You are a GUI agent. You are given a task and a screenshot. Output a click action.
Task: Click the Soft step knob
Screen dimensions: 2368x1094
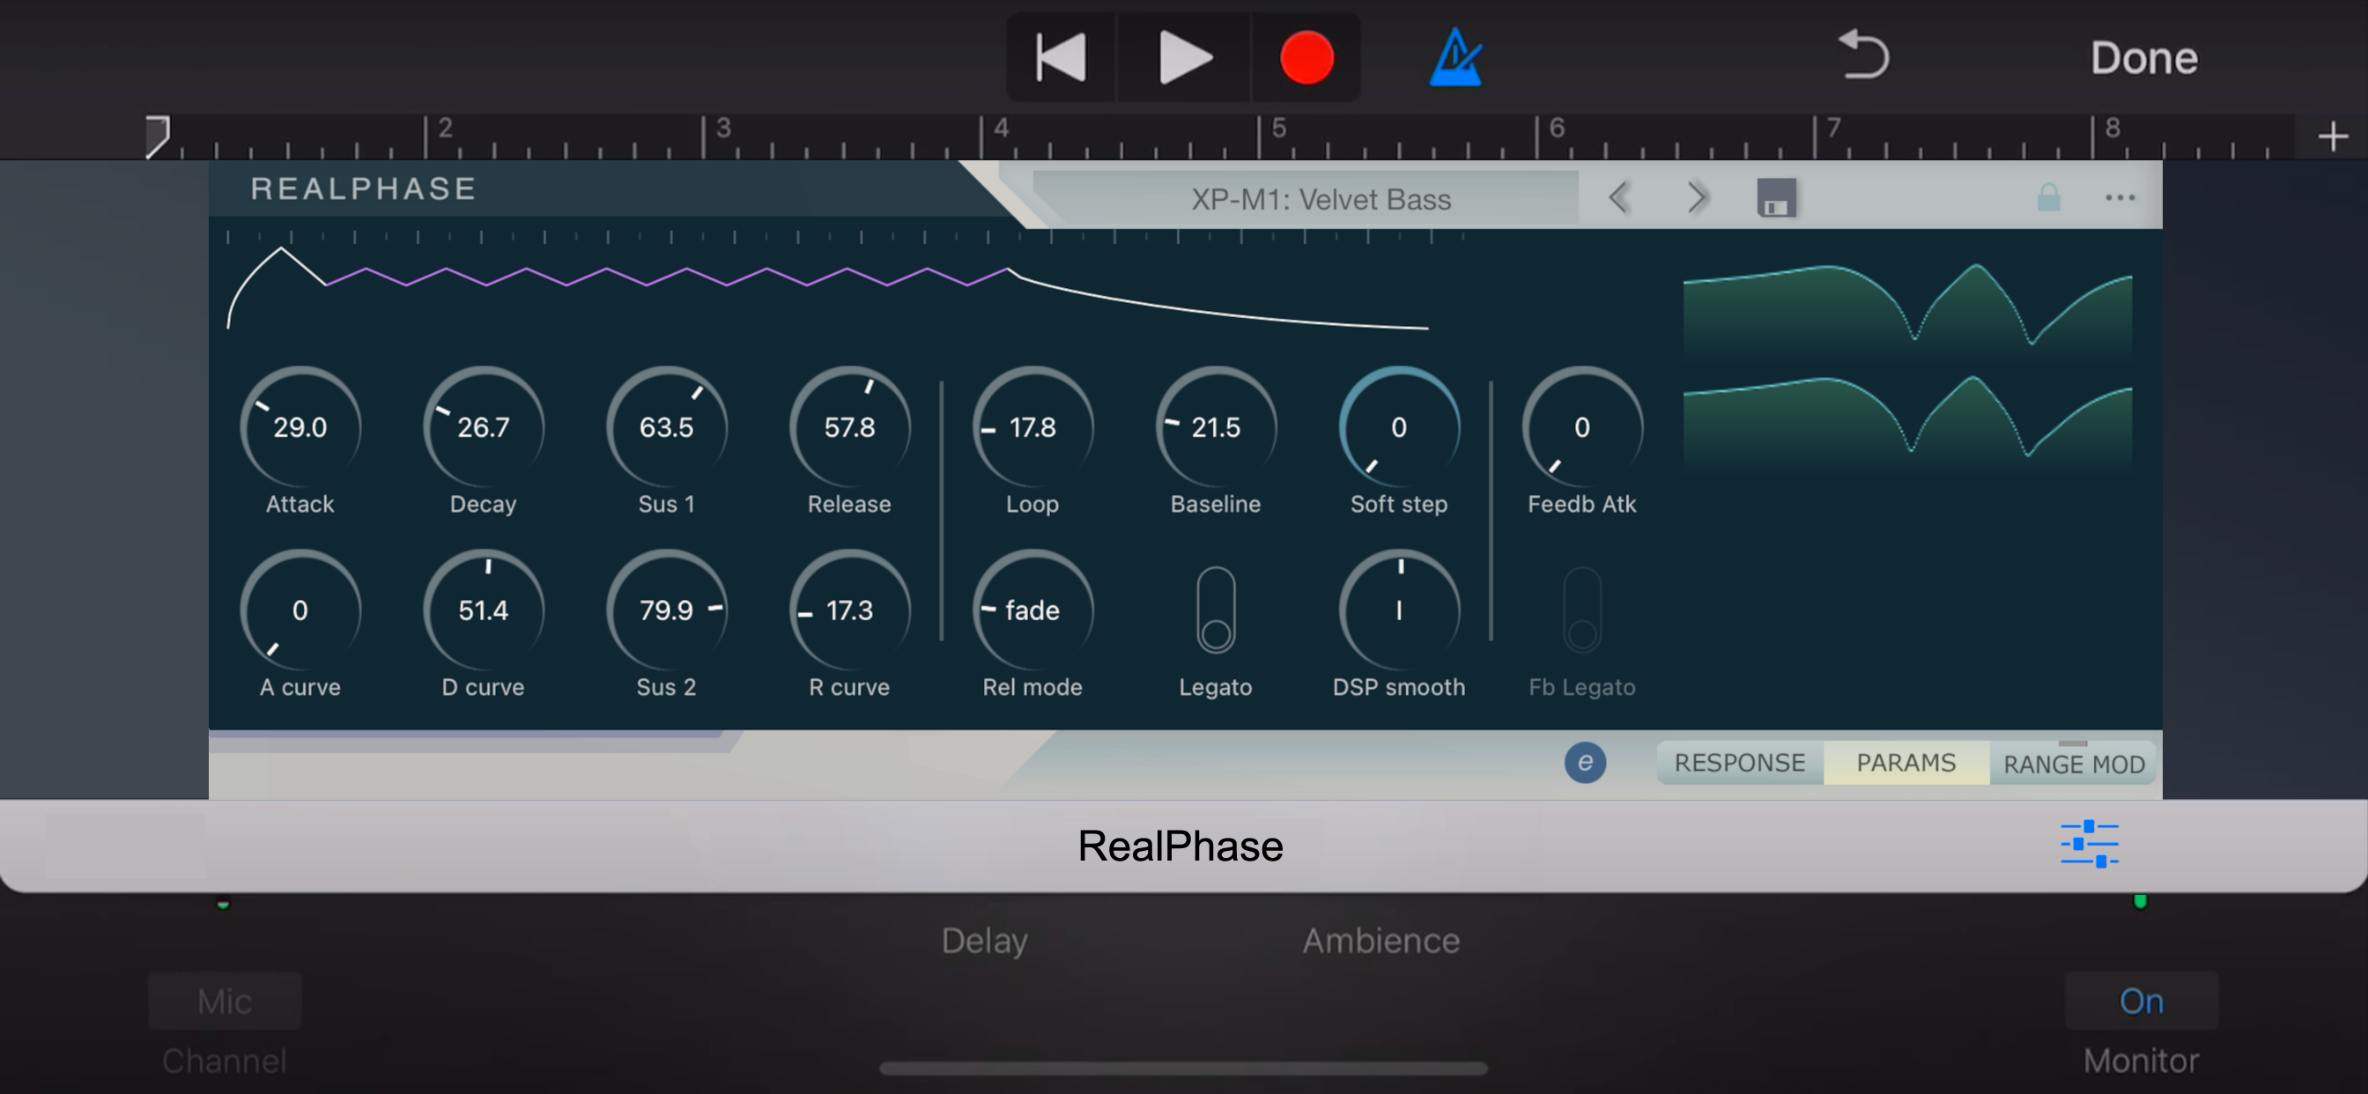click(1398, 427)
